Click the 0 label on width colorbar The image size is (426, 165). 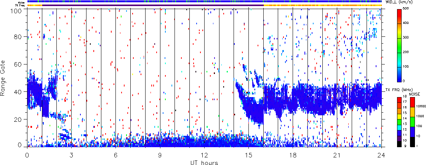click(x=405, y=81)
